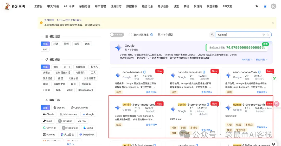
Task: Filter by Runway vendor
Action: (49, 135)
